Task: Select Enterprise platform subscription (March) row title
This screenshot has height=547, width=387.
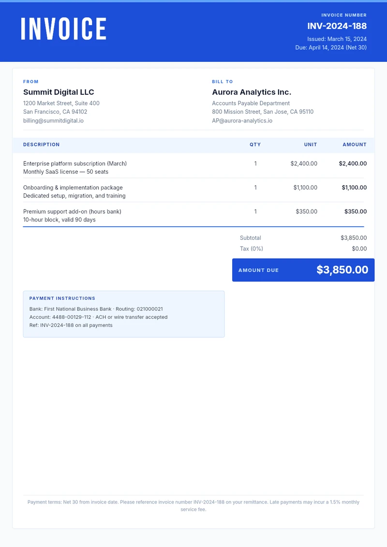Action: pos(75,163)
